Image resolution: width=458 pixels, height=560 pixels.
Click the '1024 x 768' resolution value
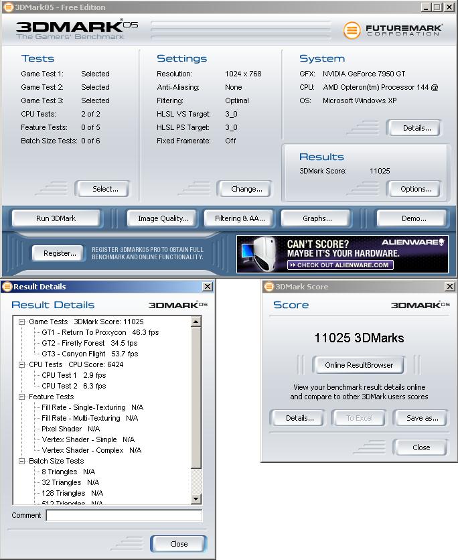tap(243, 74)
